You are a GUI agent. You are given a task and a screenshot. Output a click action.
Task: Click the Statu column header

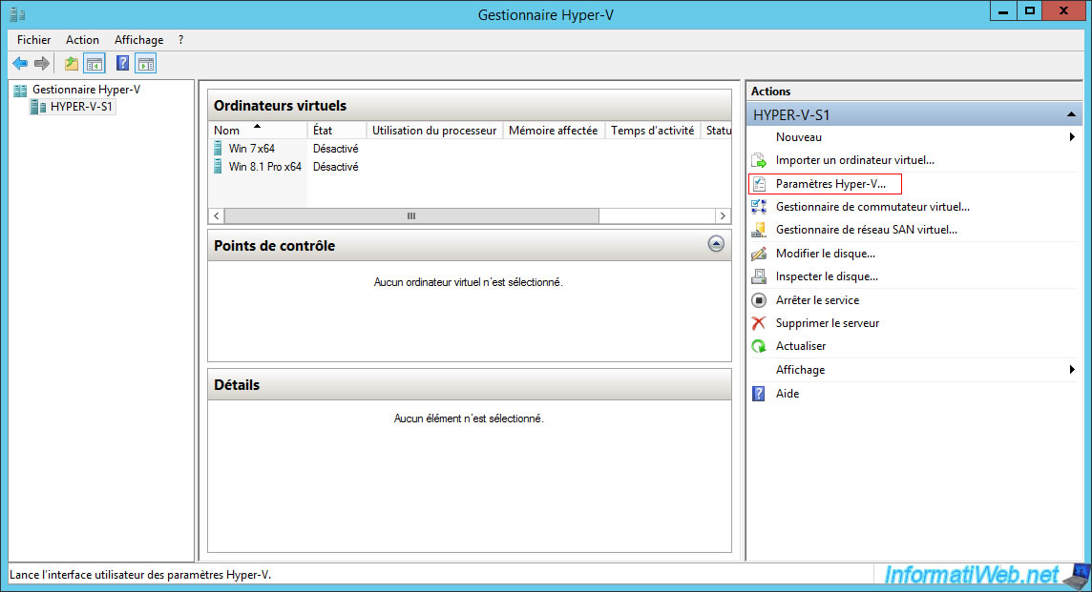point(716,130)
